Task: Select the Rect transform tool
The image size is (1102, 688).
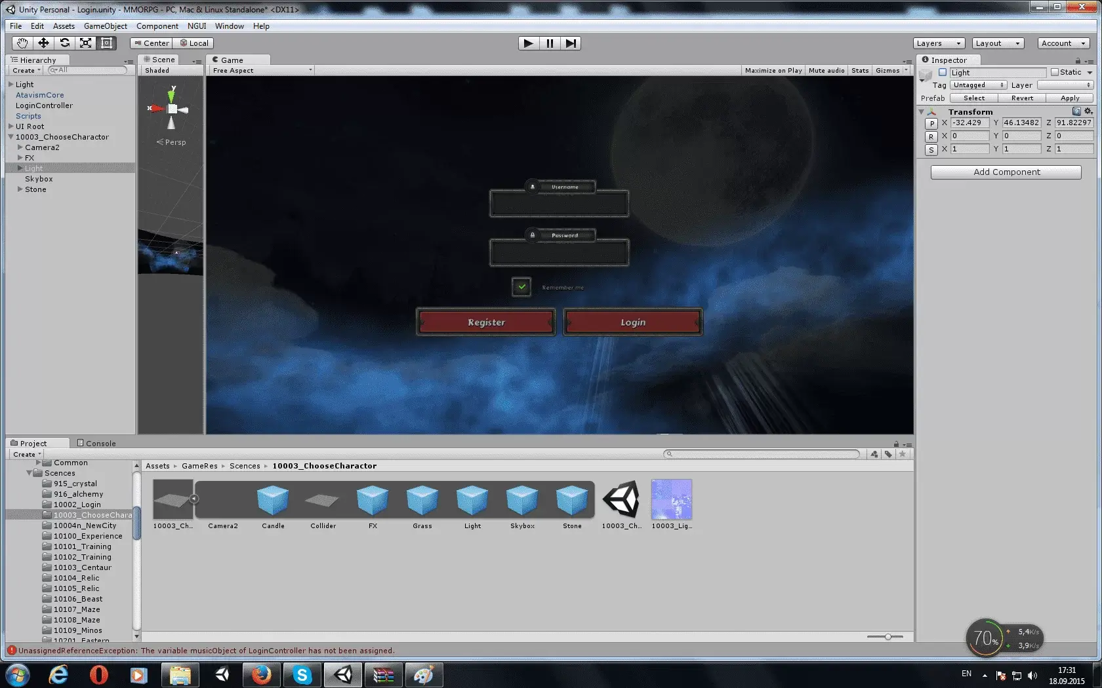Action: click(x=106, y=43)
